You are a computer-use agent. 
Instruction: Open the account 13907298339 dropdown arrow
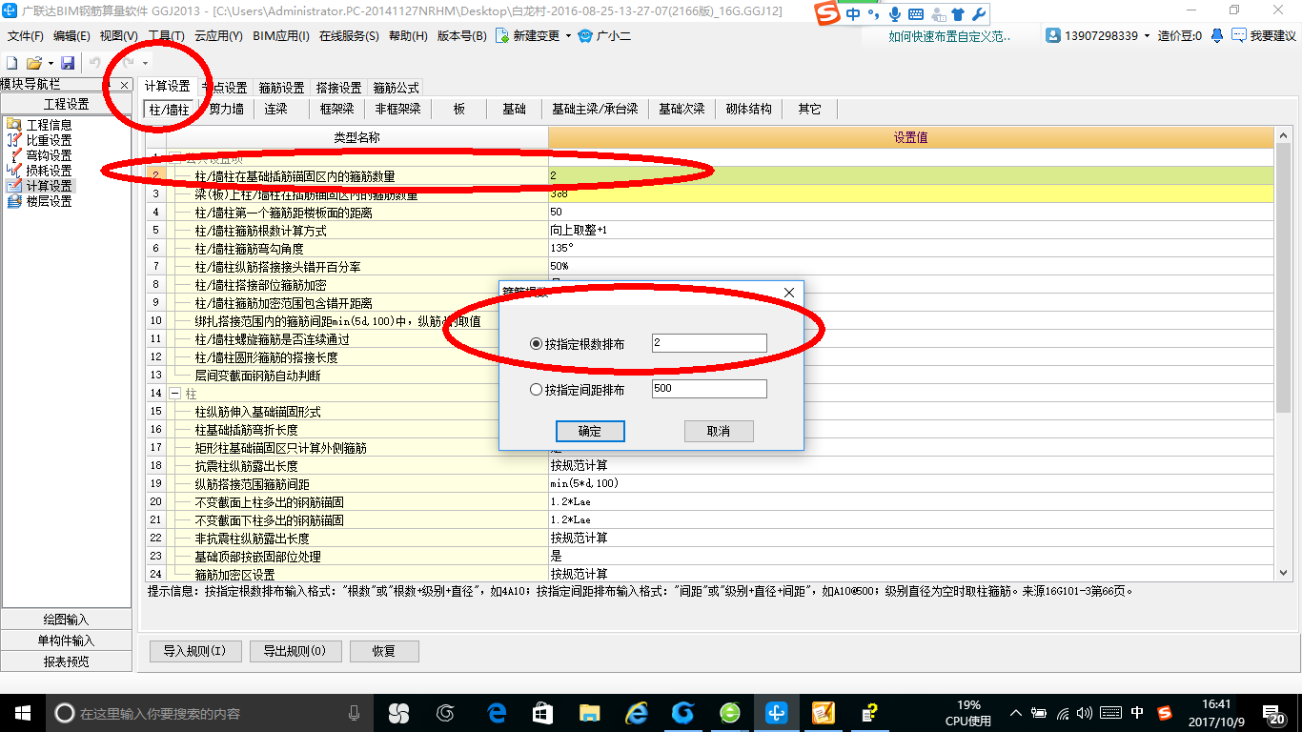click(x=1147, y=36)
